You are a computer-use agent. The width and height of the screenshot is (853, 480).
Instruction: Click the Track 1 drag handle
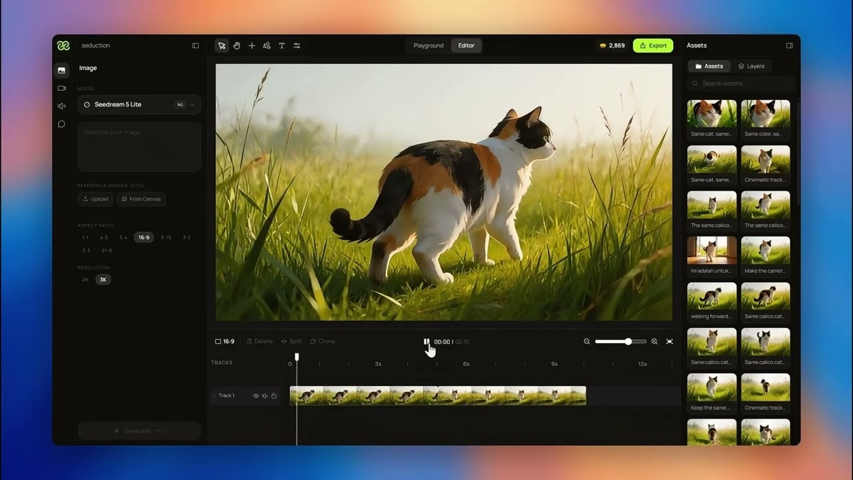(214, 395)
